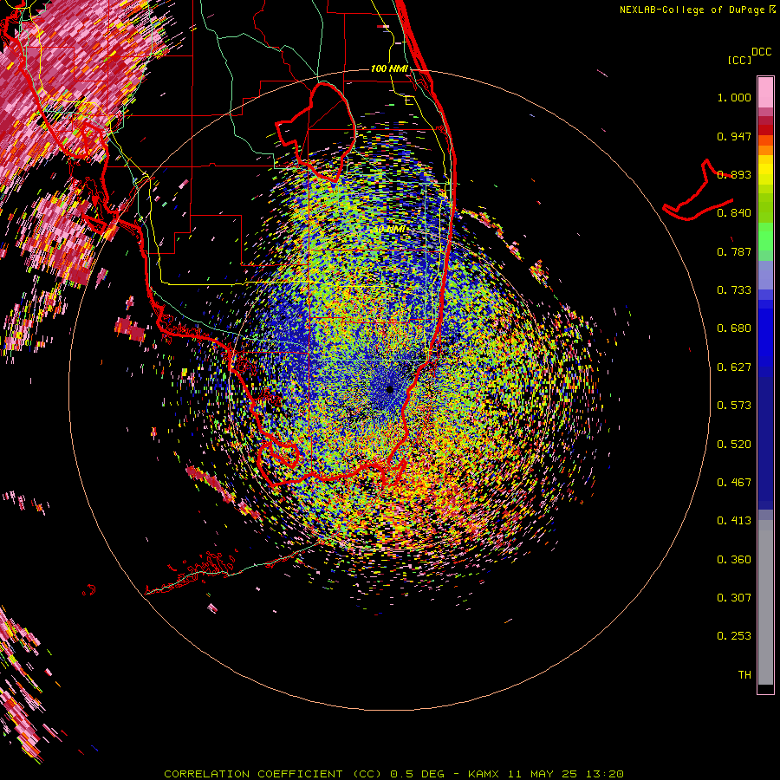Click the 100 NMI range ring label
Viewport: 780px width, 780px height.
[x=389, y=68]
